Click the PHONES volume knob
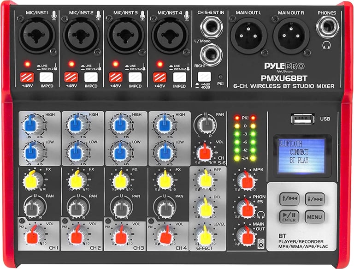The width and height of the screenshot is (354, 269). tap(246, 208)
